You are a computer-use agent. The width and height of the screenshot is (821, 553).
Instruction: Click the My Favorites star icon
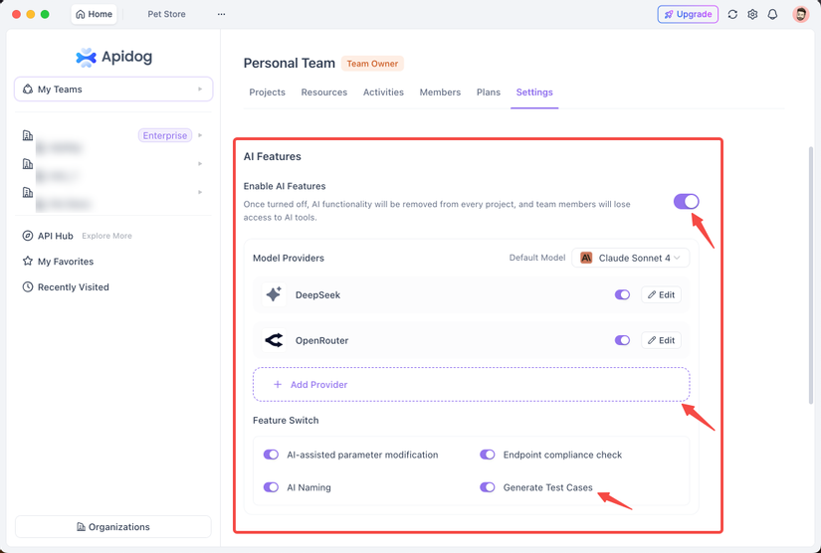tap(27, 261)
